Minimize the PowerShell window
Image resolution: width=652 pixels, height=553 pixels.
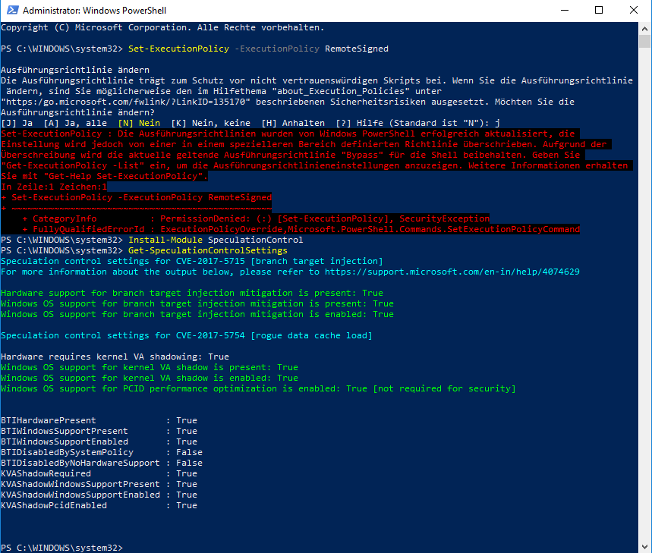pos(564,10)
